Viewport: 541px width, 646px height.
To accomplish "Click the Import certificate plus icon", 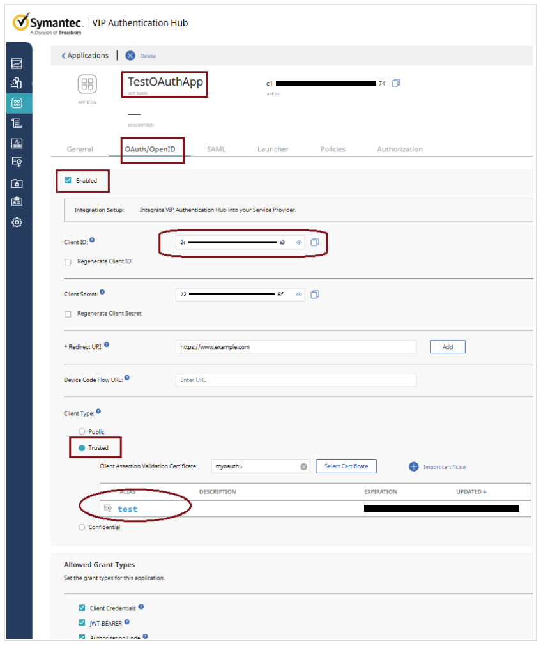I will point(414,466).
